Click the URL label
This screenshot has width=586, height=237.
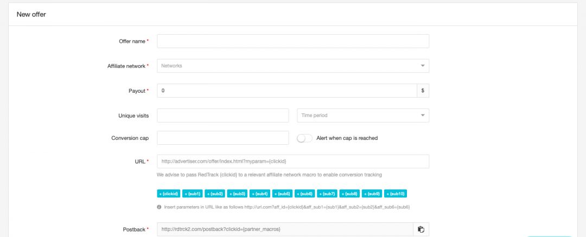coord(140,162)
